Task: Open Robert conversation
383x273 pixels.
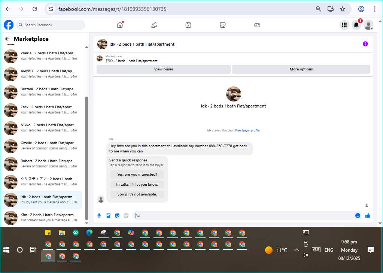Action: click(x=42, y=164)
